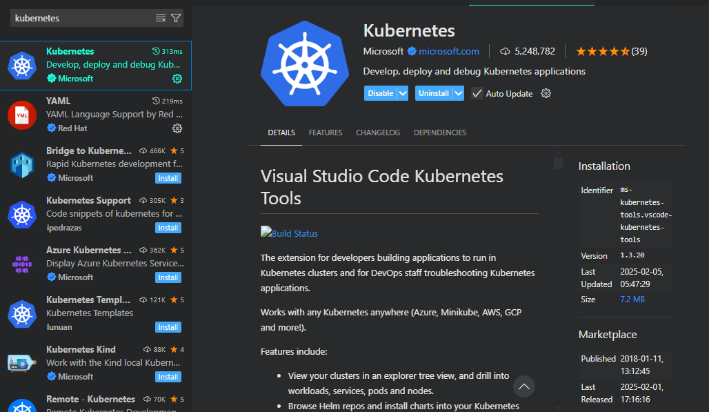Click the Published date 2018-01-11 value
The width and height of the screenshot is (709, 412).
641,364
